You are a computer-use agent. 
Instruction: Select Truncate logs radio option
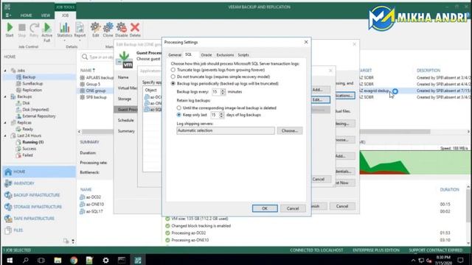(x=173, y=70)
